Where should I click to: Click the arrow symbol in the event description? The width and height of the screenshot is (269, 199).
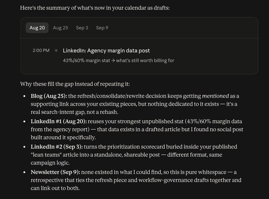[113, 60]
